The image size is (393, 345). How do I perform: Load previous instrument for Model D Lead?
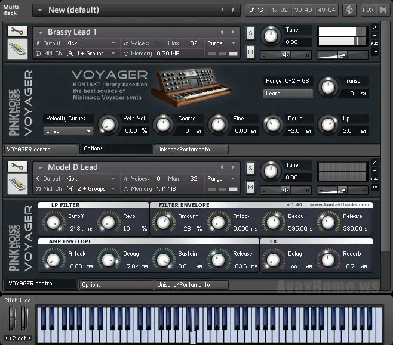pyautogui.click(x=222, y=167)
